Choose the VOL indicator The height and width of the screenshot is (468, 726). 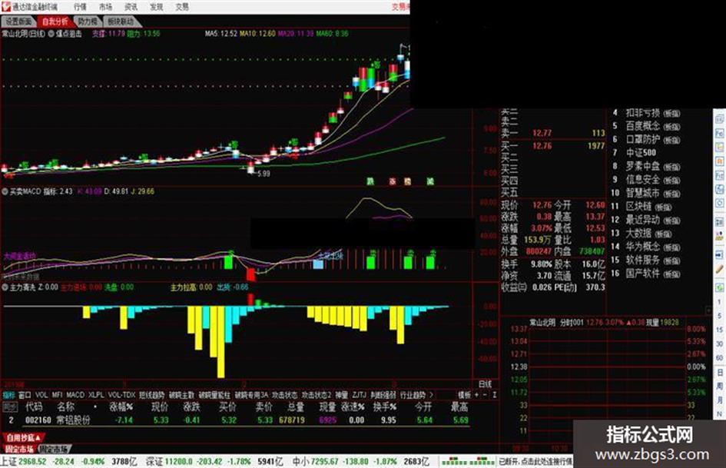41,395
